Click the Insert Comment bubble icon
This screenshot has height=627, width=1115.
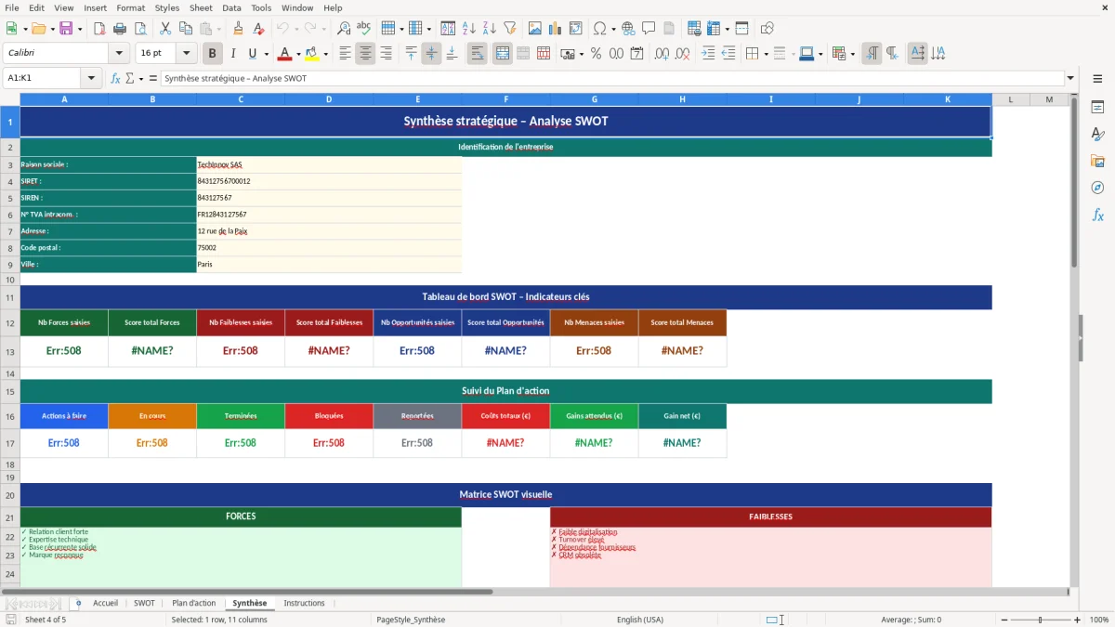click(x=649, y=29)
